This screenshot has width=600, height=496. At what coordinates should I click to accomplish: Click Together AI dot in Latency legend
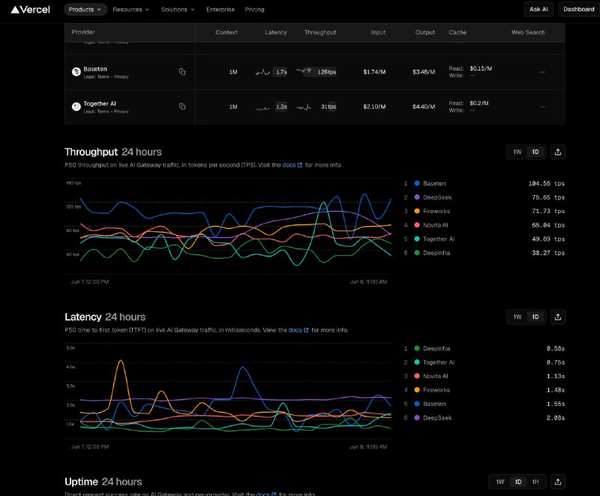417,362
